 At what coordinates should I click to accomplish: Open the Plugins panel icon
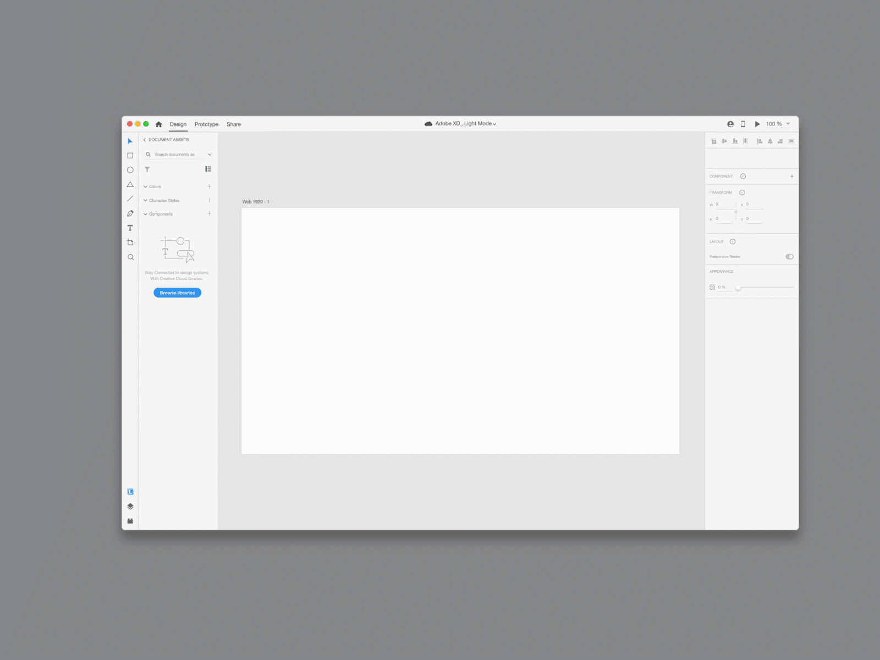(x=130, y=521)
